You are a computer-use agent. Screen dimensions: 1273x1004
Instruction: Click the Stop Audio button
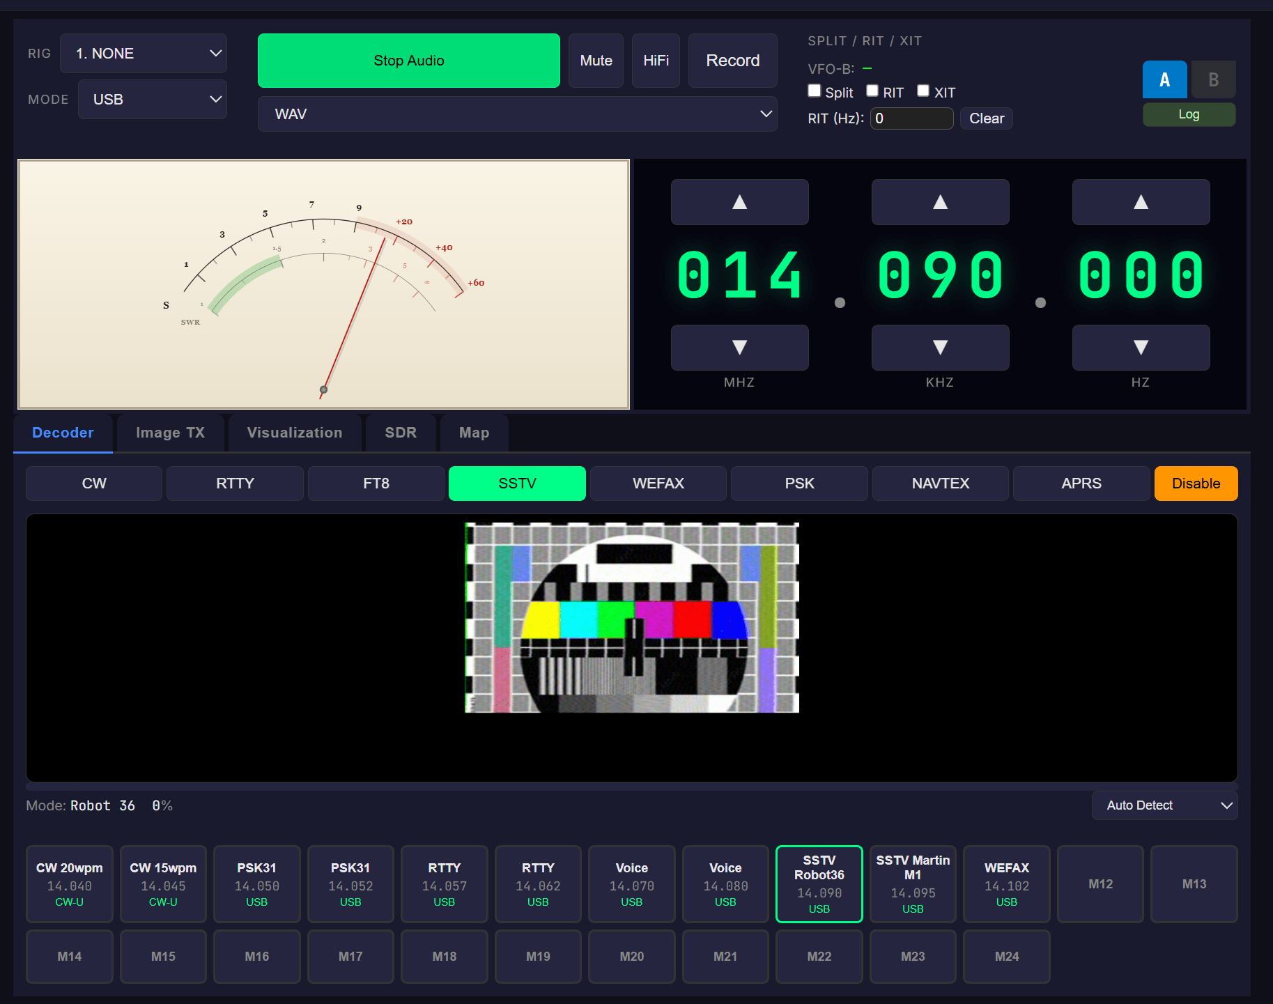click(409, 61)
